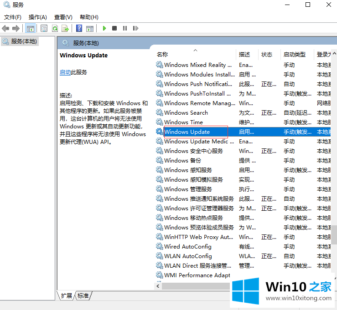Select Windows 推送通知系统服务 service name
The height and width of the screenshot is (310, 337).
pyautogui.click(x=199, y=199)
